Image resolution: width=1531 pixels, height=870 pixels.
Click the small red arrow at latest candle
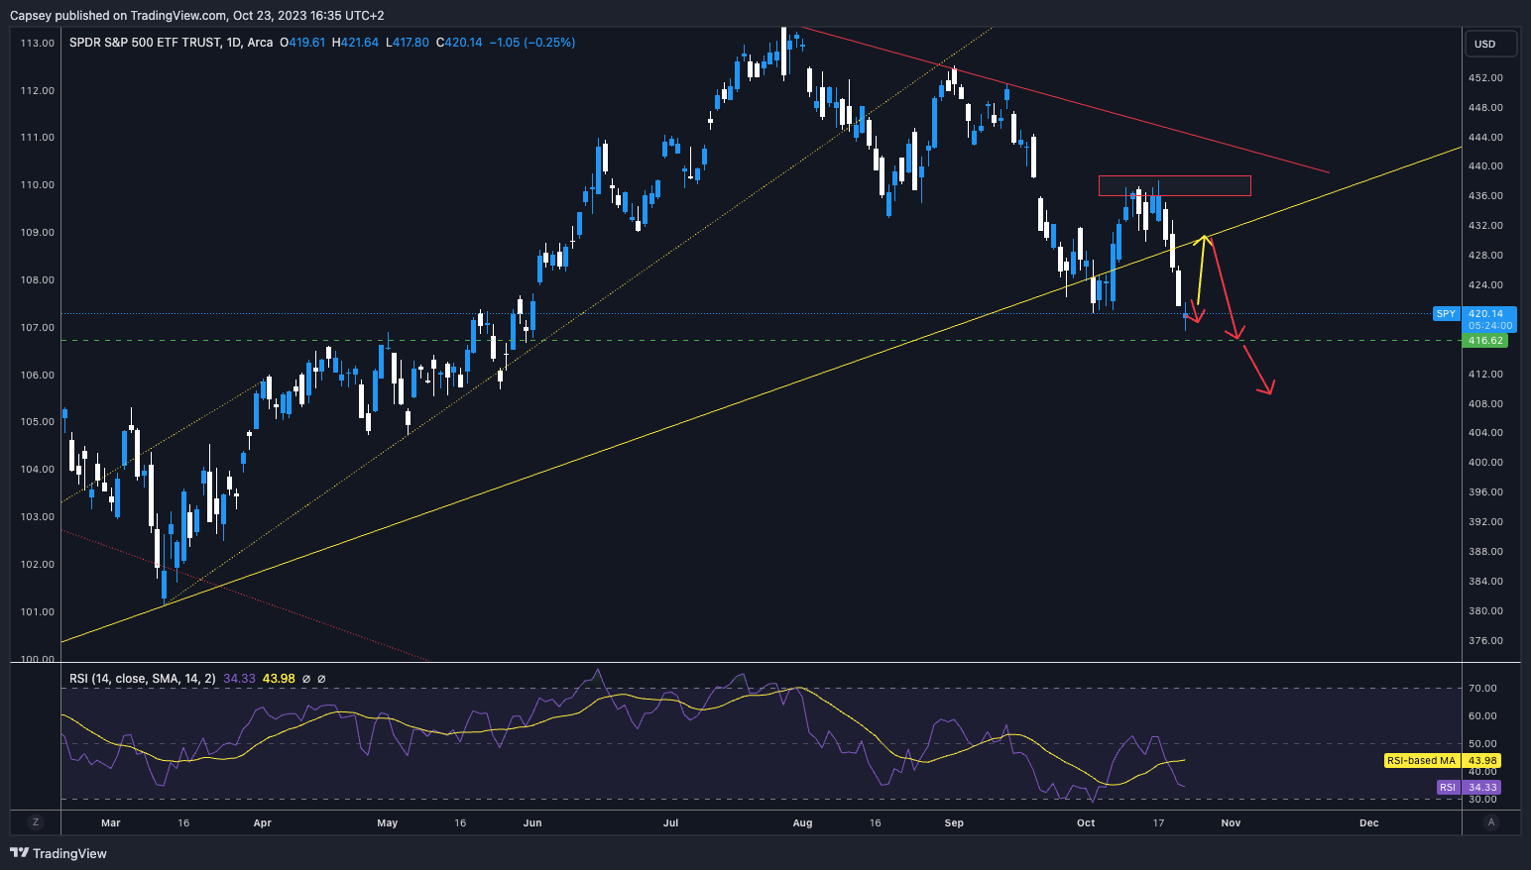1194,312
